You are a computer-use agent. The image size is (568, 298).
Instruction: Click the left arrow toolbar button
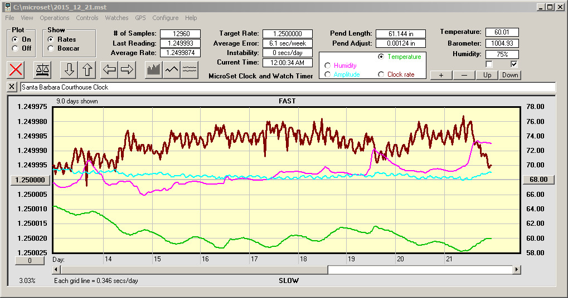pyautogui.click(x=109, y=69)
